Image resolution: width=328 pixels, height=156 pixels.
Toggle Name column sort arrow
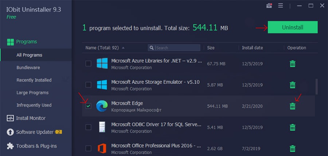coord(123,48)
